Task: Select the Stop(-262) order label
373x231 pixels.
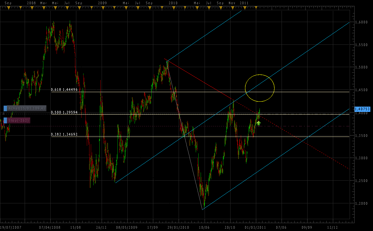Action: tap(19, 120)
